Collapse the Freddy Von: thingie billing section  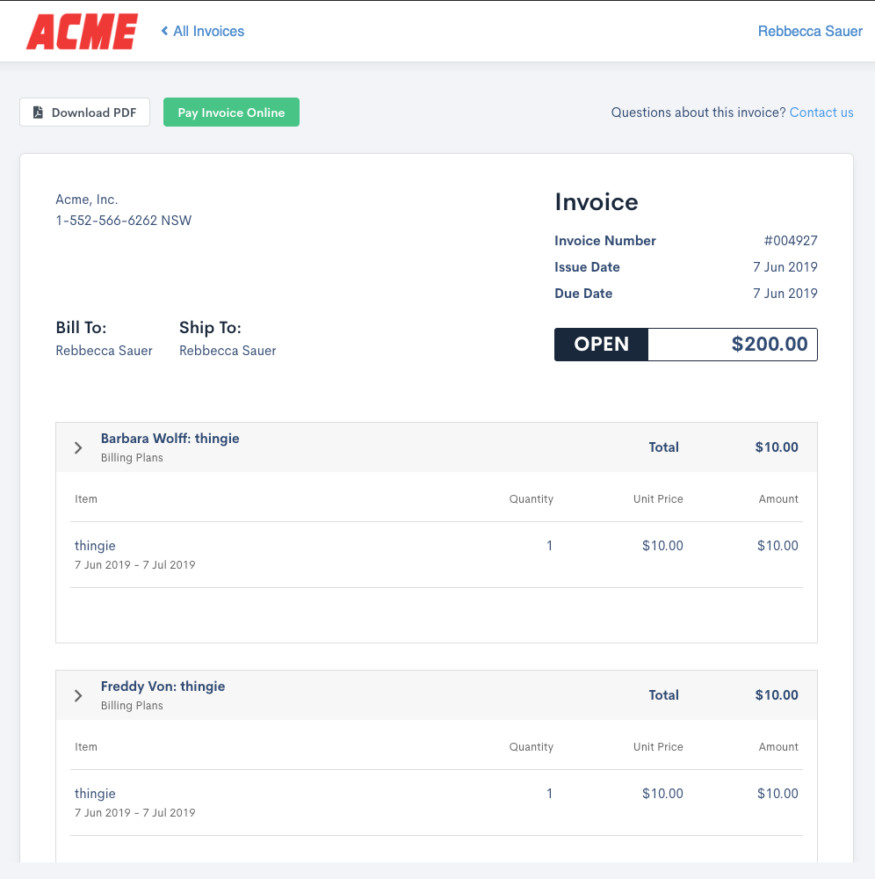77,694
